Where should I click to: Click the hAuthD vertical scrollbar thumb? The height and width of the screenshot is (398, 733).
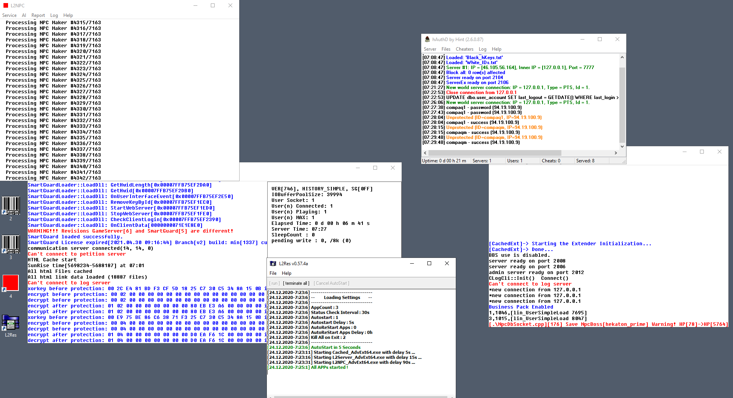(x=622, y=105)
